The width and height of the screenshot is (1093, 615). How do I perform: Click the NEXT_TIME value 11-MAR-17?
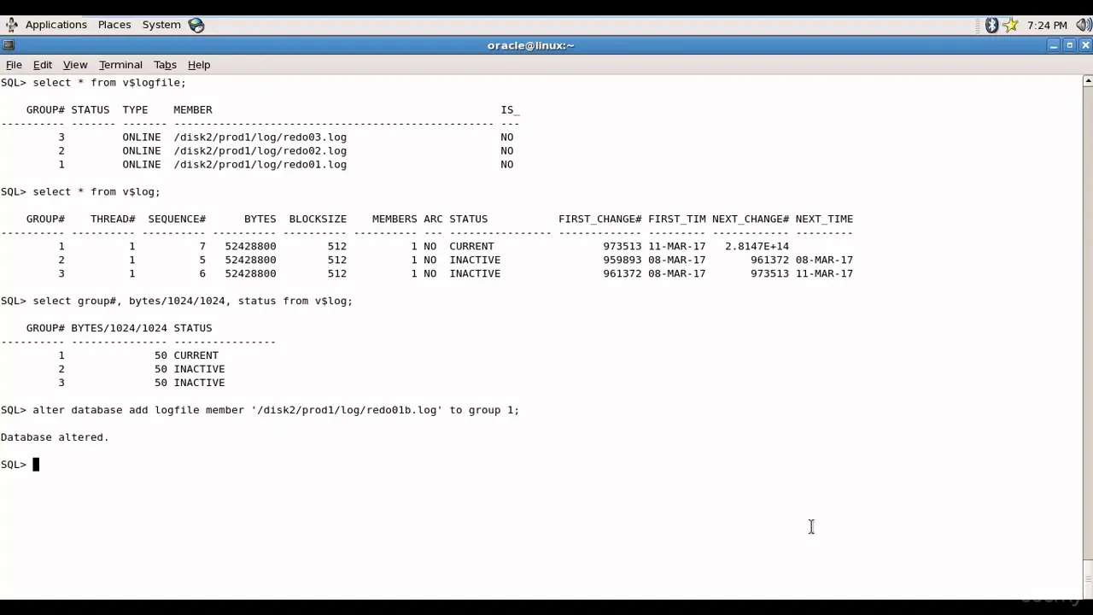point(824,273)
